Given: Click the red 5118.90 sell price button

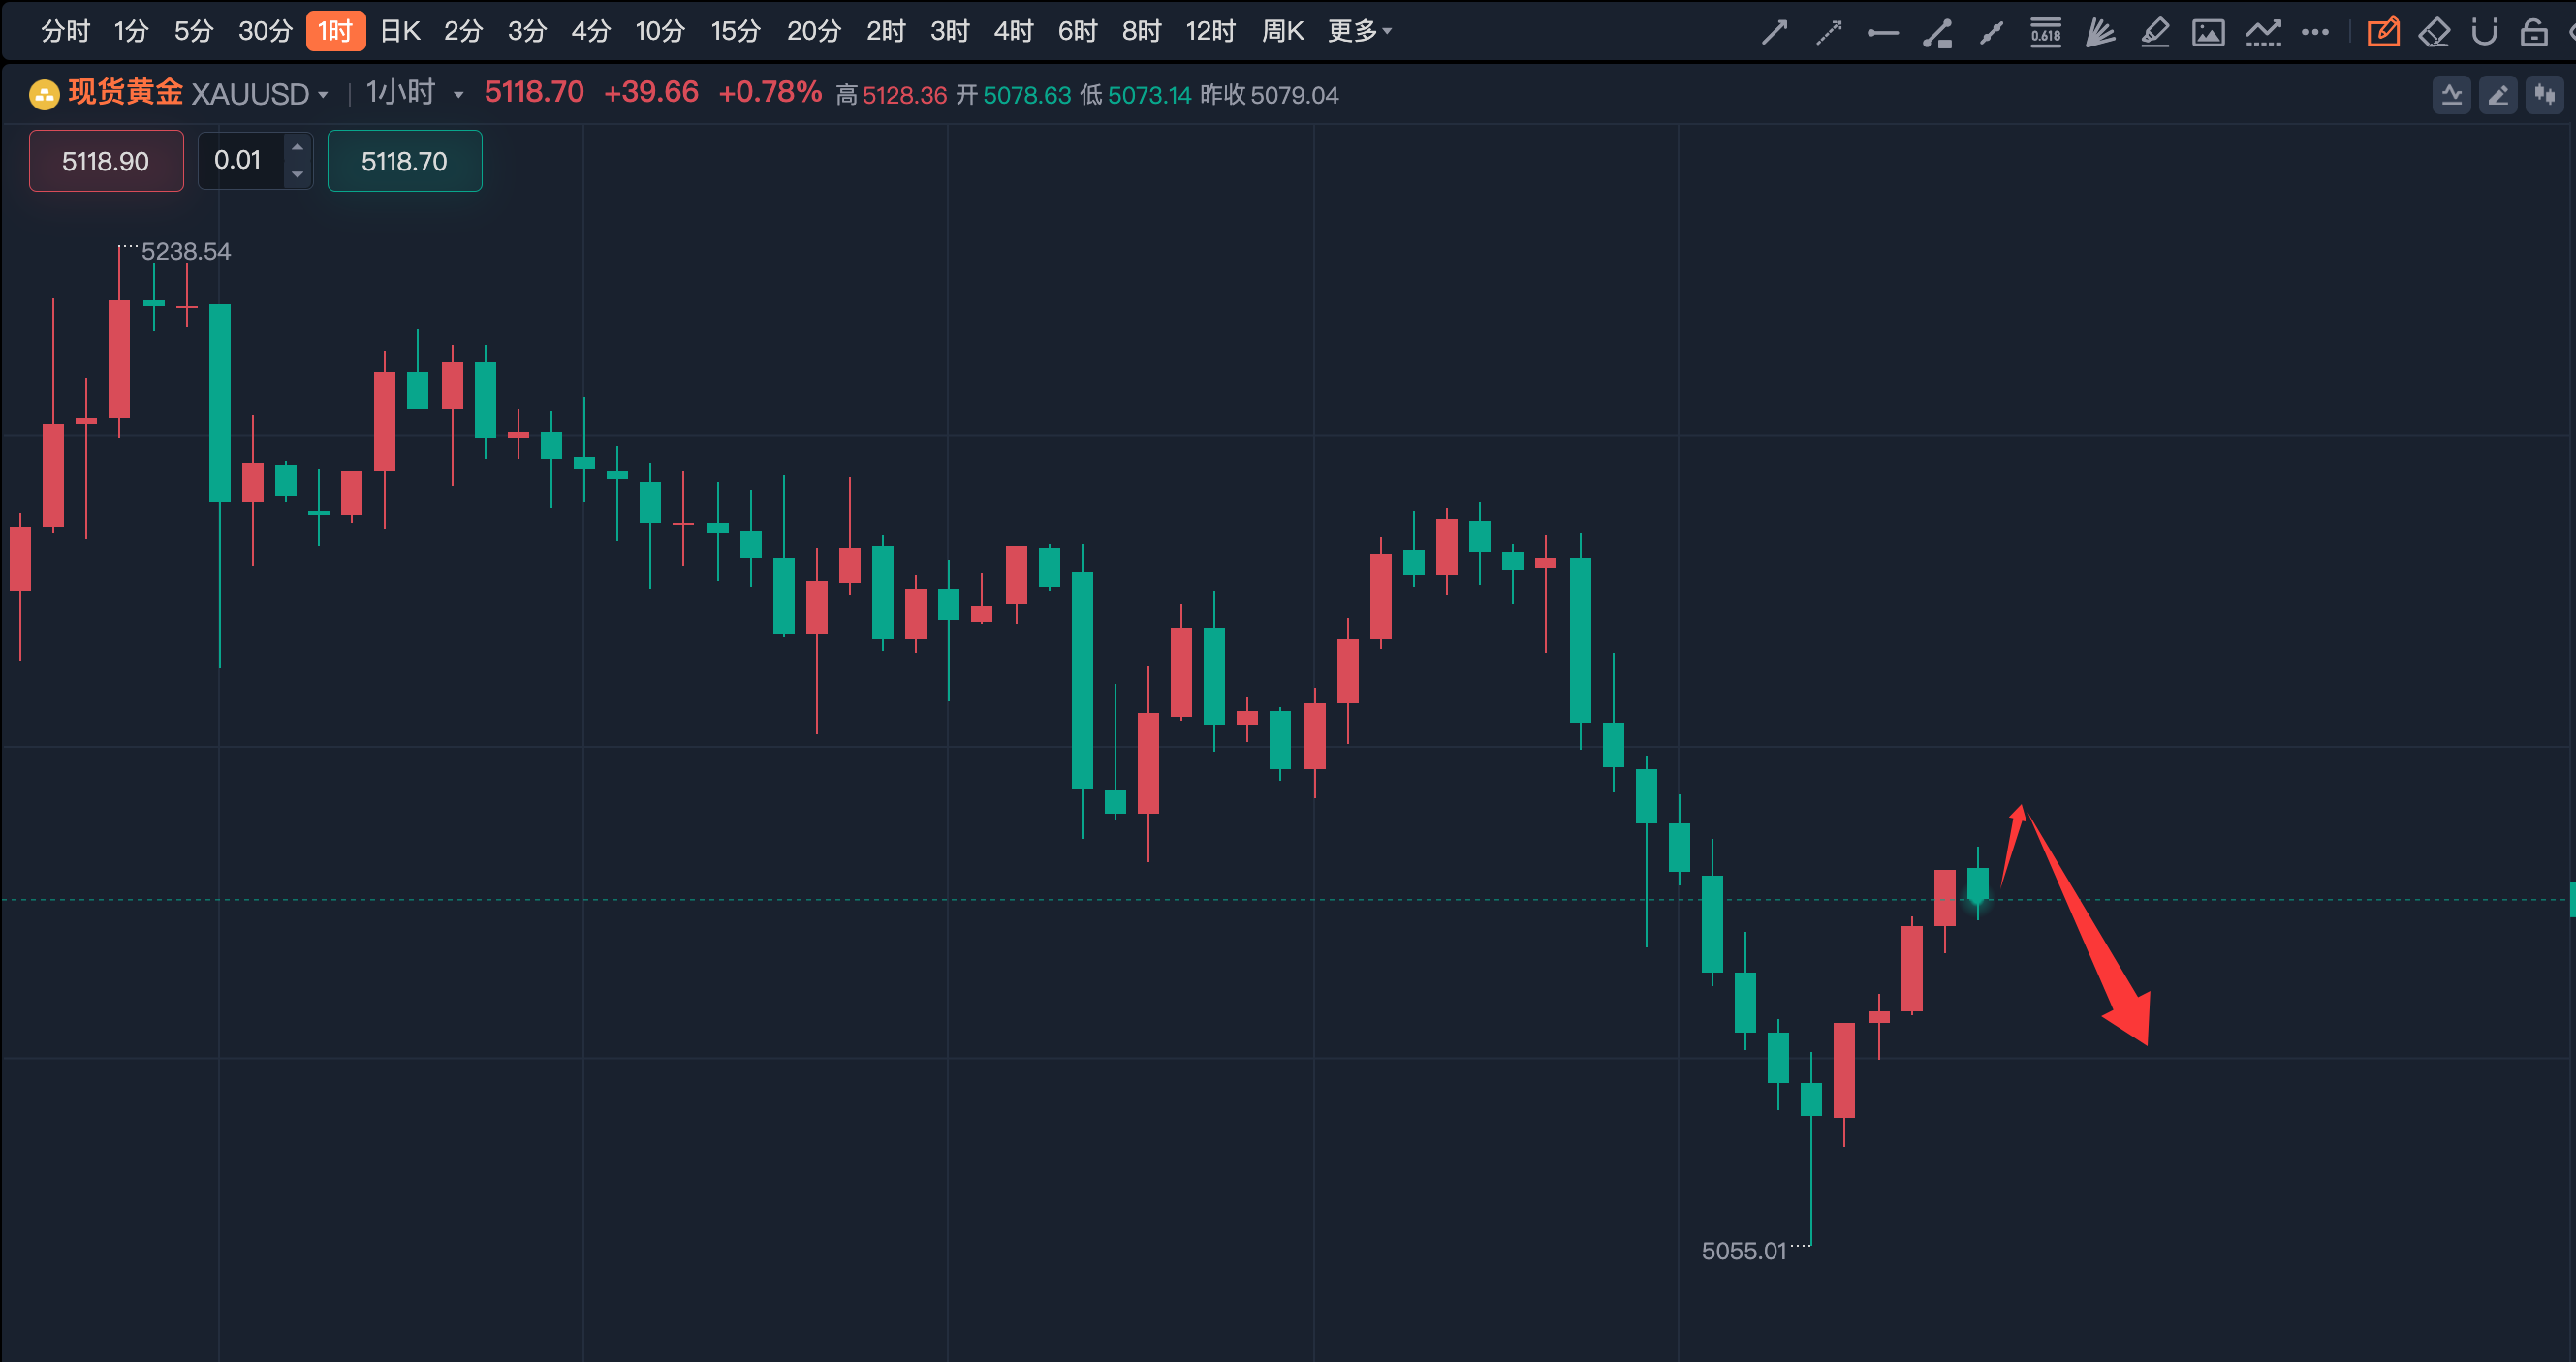Looking at the screenshot, I should coord(106,161).
